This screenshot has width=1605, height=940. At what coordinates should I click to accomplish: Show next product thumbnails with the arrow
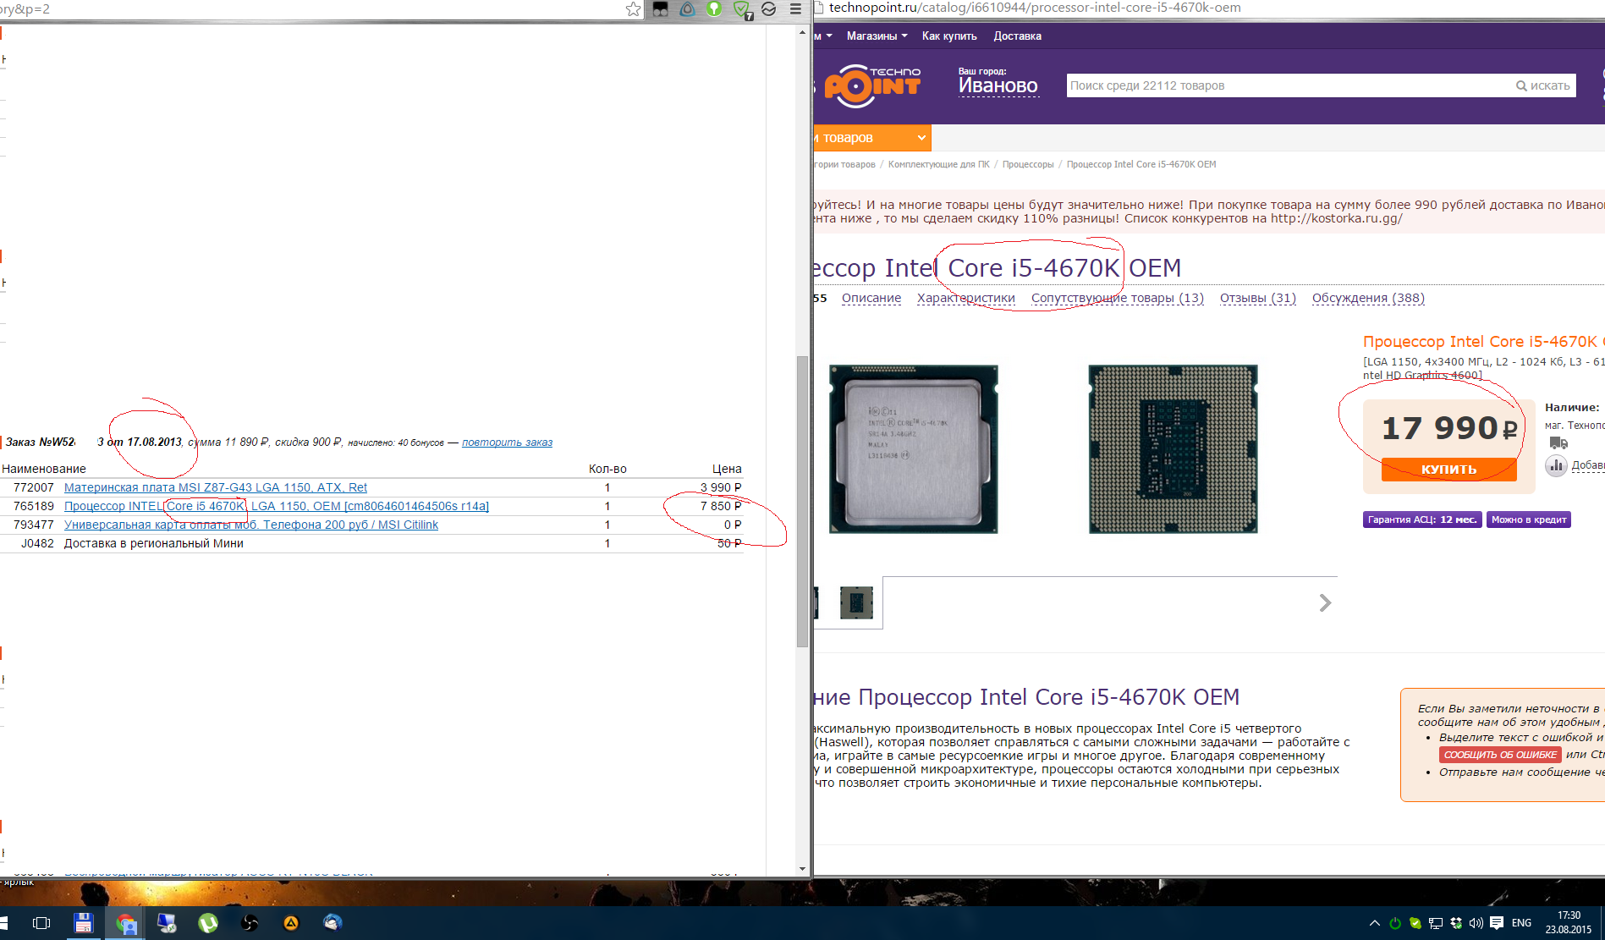1325,602
